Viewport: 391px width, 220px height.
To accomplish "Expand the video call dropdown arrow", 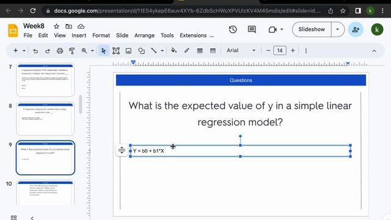I will (282, 29).
